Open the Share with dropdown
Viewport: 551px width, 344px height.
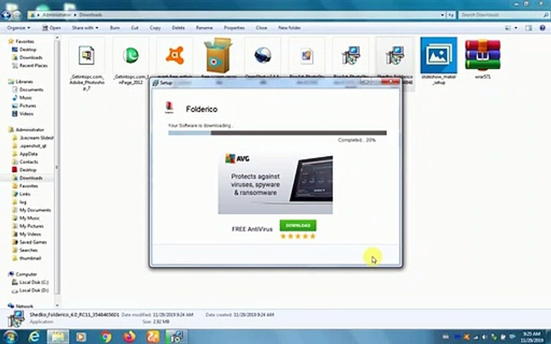tap(85, 28)
